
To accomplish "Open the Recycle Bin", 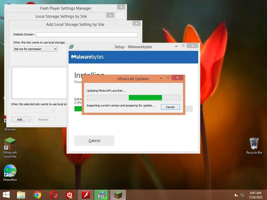I will [x=254, y=146].
